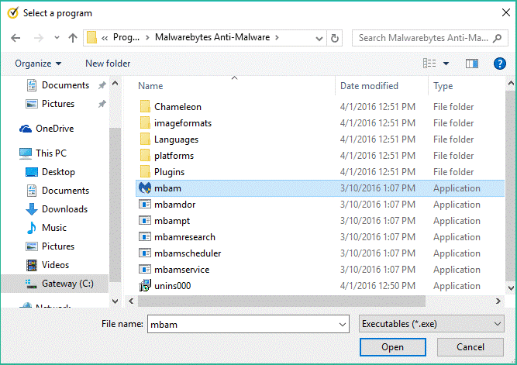Click the Prog... breadcrumb segment

click(x=126, y=38)
